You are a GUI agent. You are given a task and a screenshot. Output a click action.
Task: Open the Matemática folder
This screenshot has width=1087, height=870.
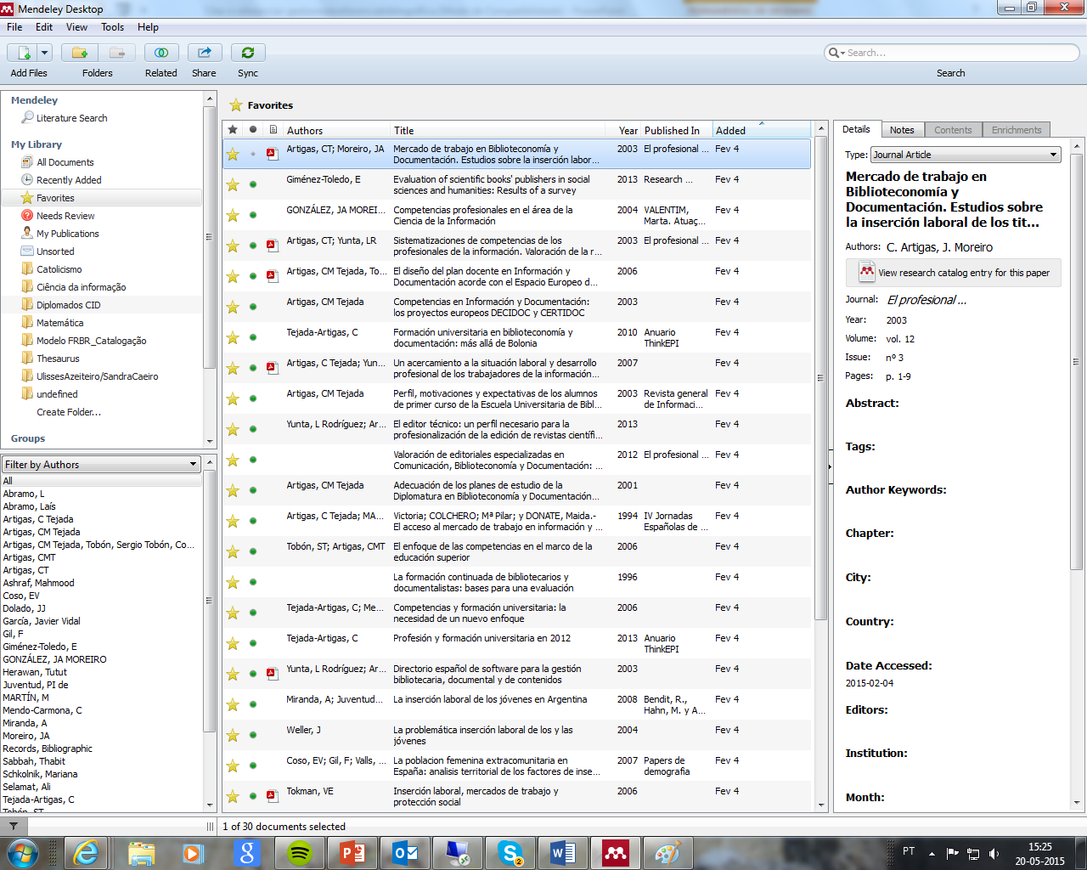click(59, 323)
